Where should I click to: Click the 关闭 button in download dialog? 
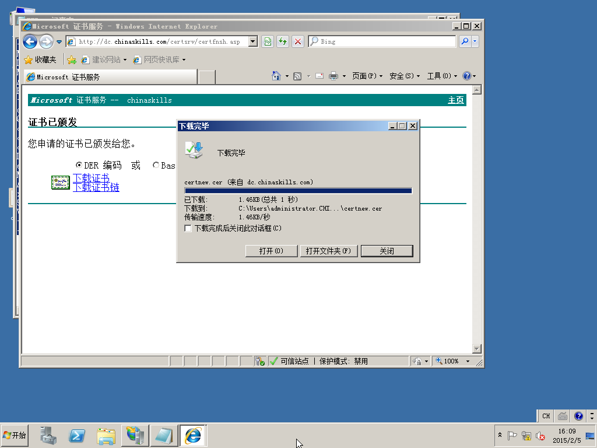tap(387, 251)
